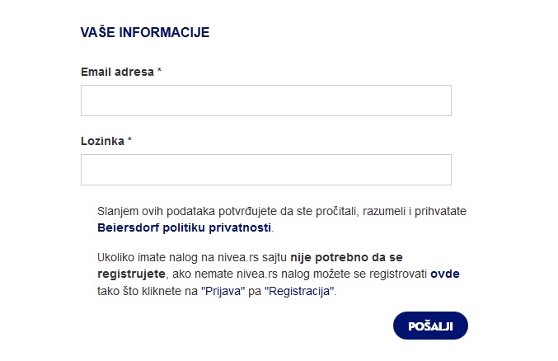Click the "Ukoliko imate nalog" sentence start
This screenshot has height=361, width=558.
pyautogui.click(x=148, y=257)
